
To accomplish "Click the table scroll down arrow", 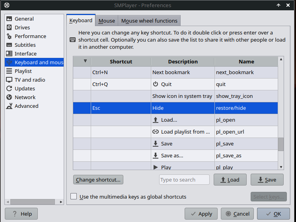I will coord(281,167).
